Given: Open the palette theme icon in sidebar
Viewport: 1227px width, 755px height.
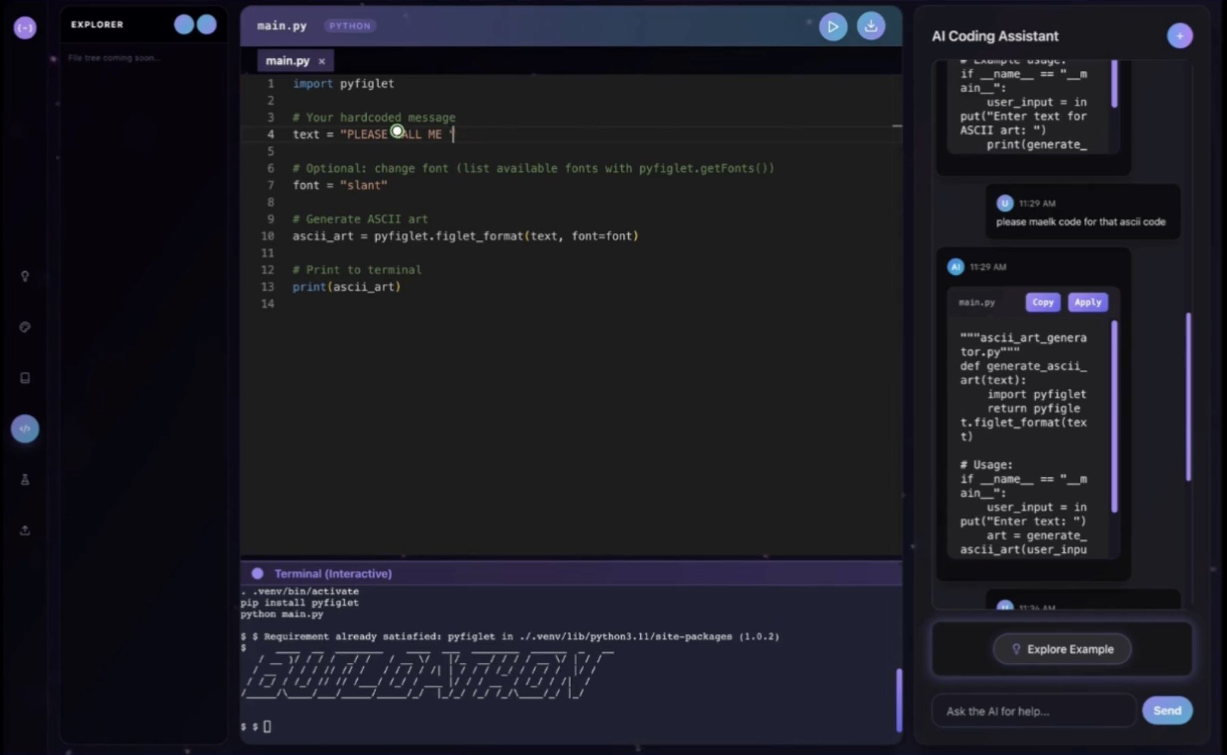Looking at the screenshot, I should [x=25, y=327].
